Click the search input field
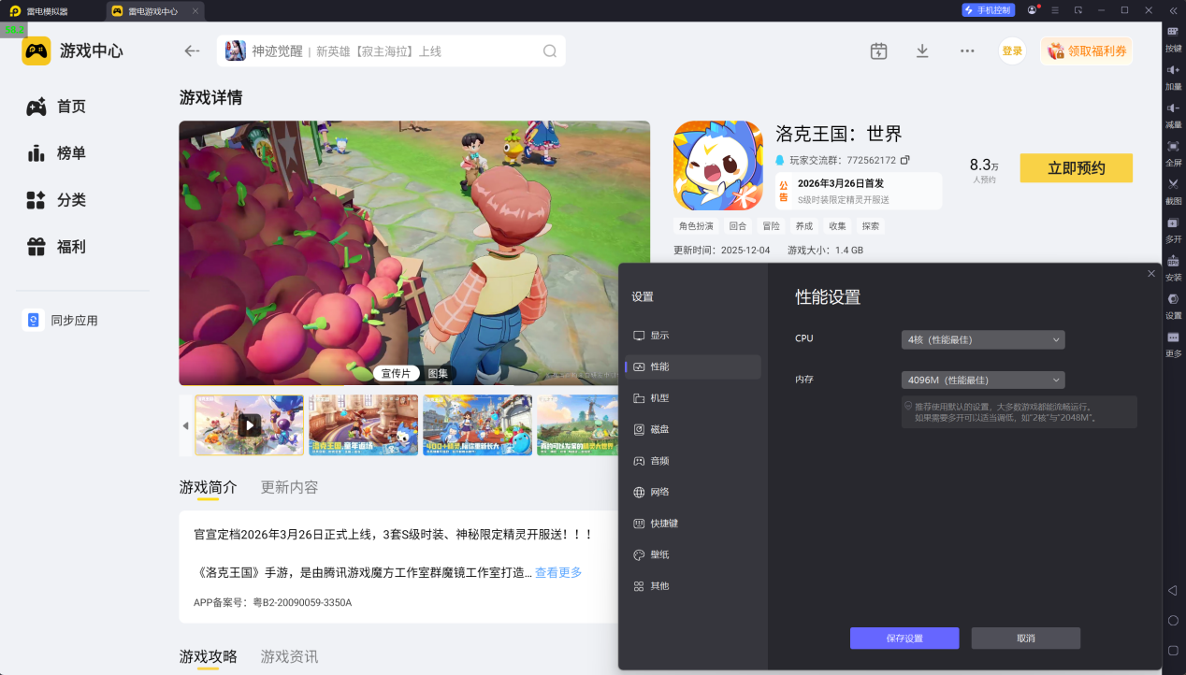This screenshot has width=1186, height=675. coord(391,50)
